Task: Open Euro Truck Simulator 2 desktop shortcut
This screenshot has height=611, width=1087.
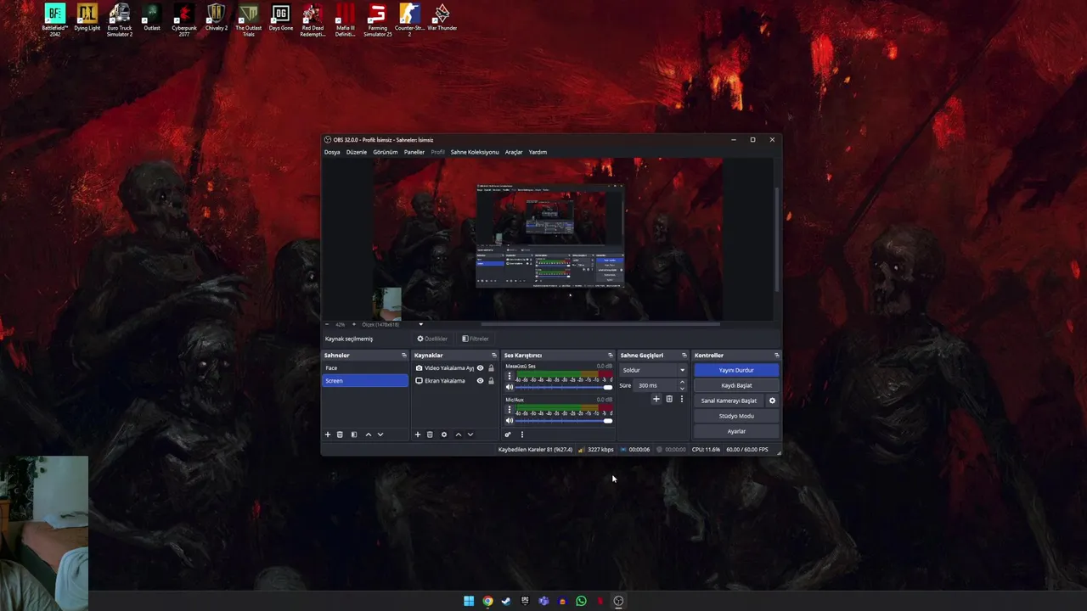Action: (120, 20)
